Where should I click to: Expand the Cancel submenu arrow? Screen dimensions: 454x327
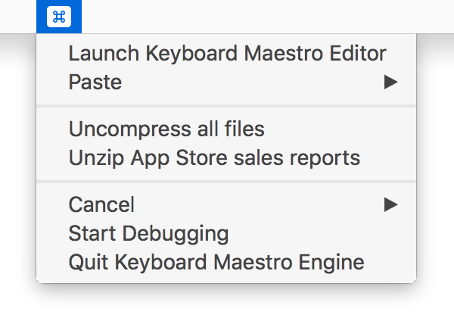[391, 205]
